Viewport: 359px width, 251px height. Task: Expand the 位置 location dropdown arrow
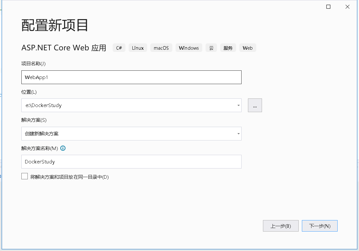238,105
